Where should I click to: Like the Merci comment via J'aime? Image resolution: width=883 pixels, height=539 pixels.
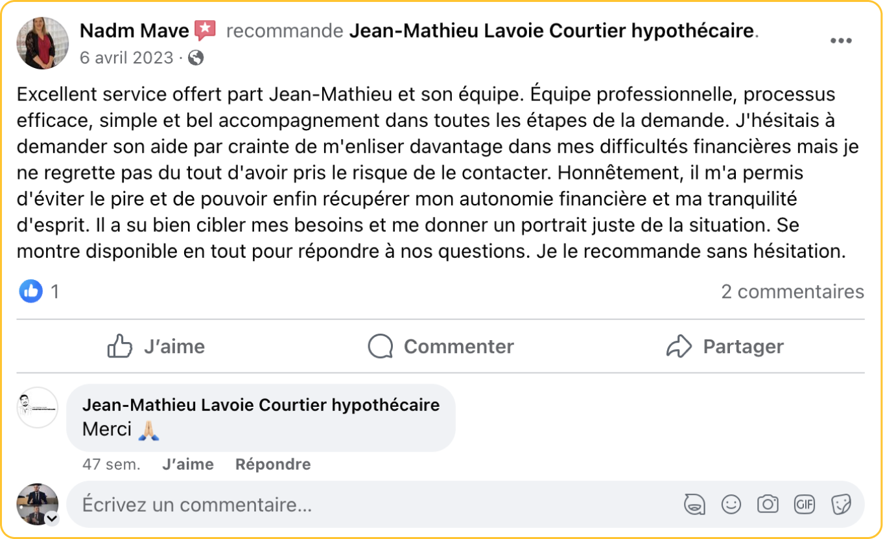pyautogui.click(x=188, y=464)
